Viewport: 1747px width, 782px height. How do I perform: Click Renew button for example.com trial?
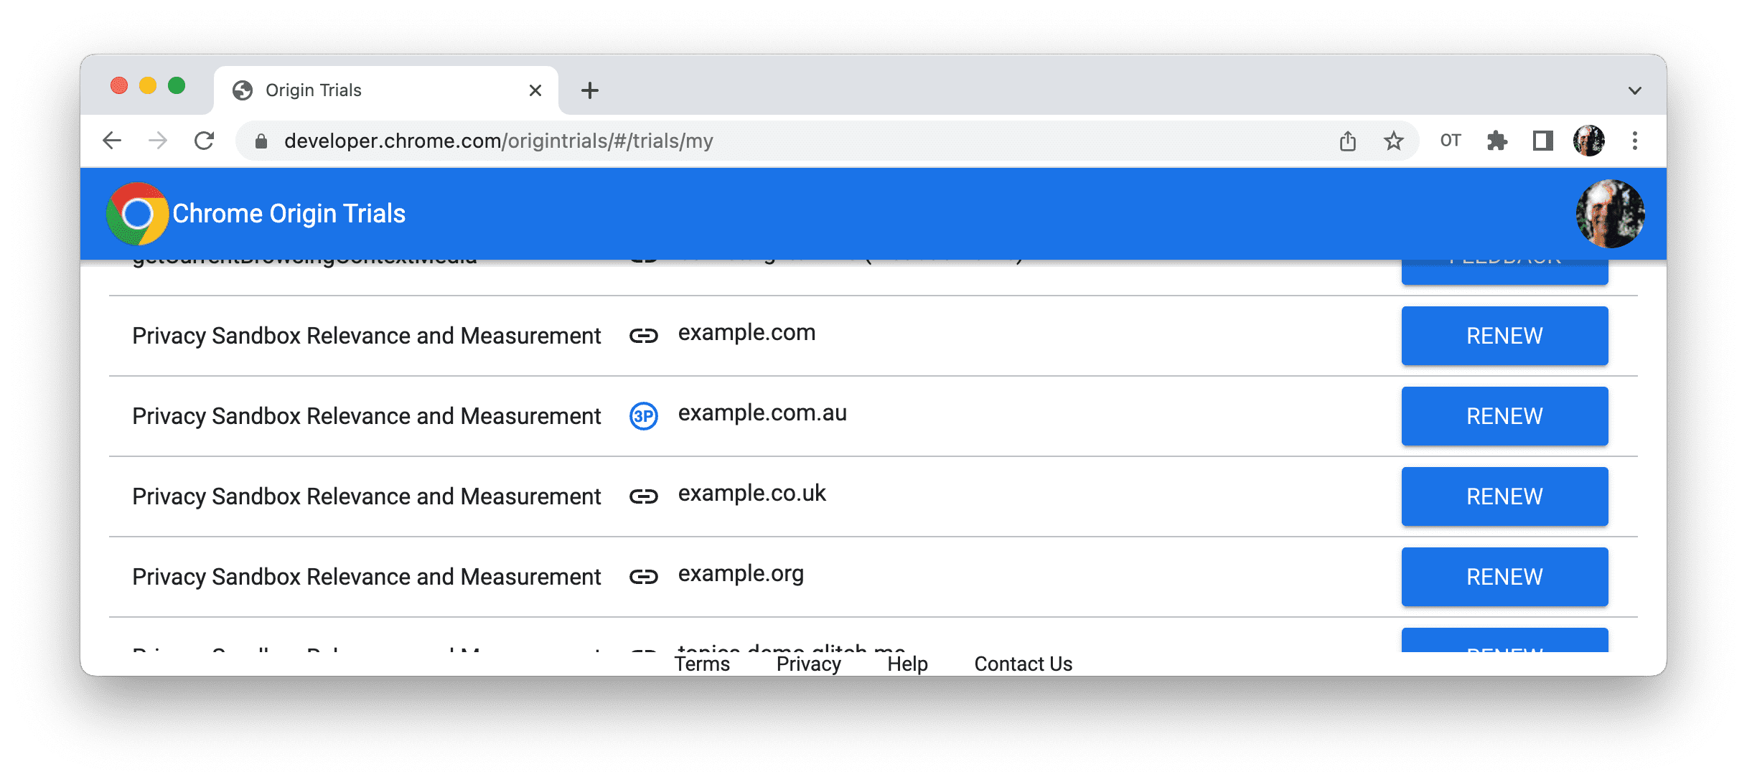[x=1504, y=336]
